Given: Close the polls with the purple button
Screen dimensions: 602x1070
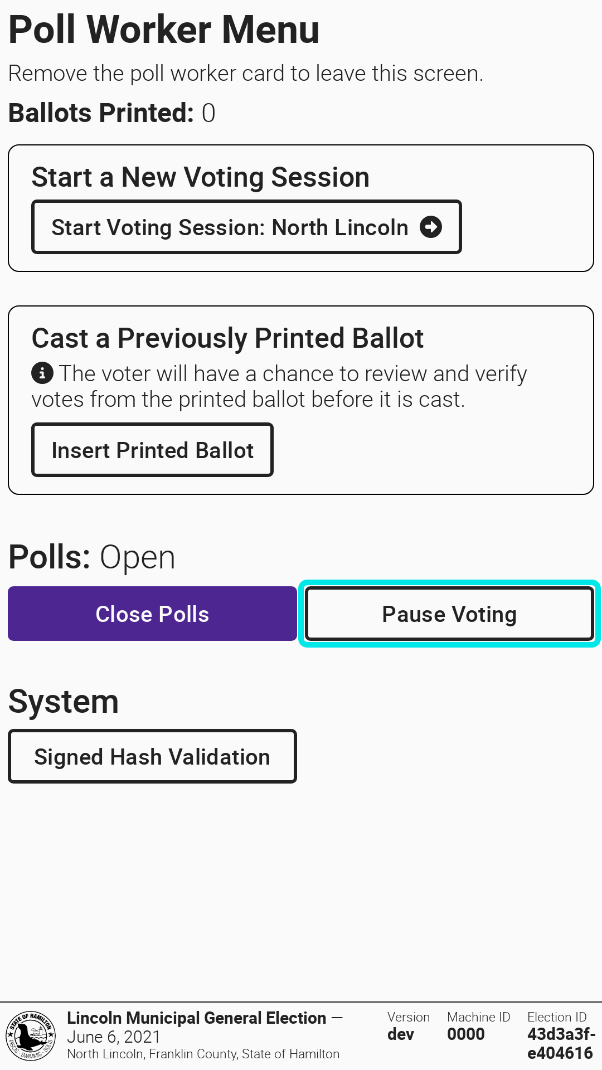Looking at the screenshot, I should (x=152, y=614).
